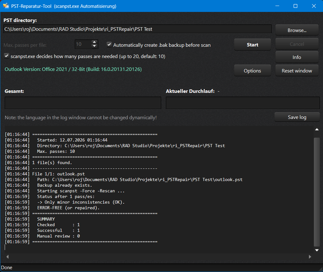Click into the PST directory path field
This screenshot has width=323, height=272.
tap(137, 29)
